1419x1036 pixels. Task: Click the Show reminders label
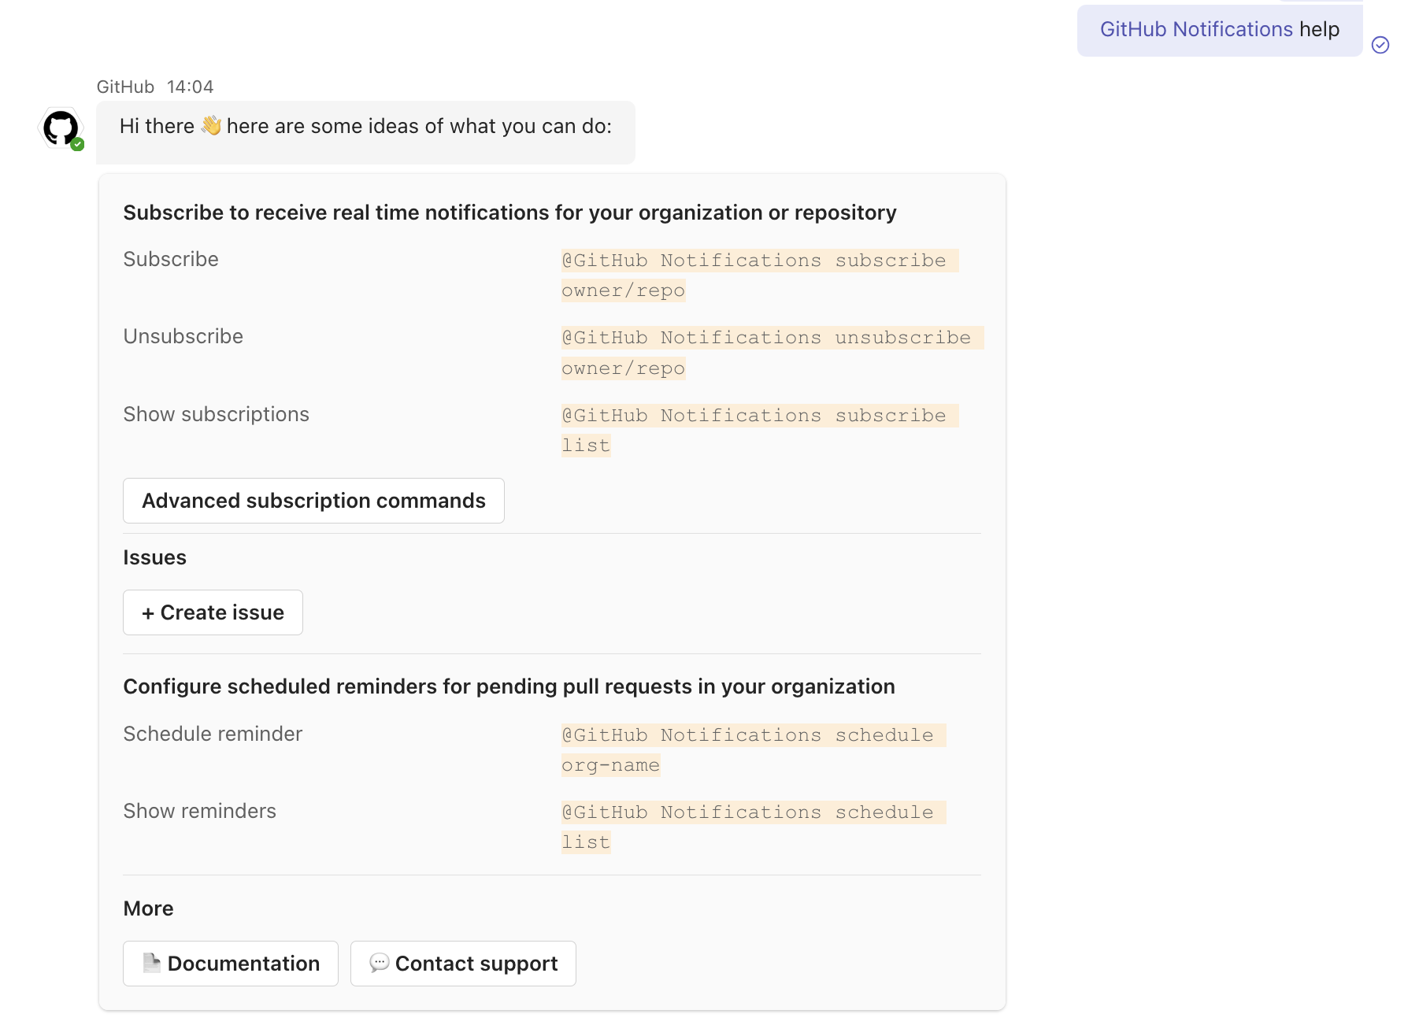click(x=199, y=811)
